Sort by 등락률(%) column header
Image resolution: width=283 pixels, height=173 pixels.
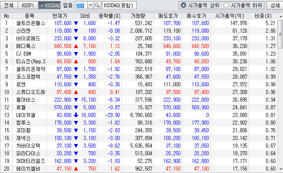[110, 16]
